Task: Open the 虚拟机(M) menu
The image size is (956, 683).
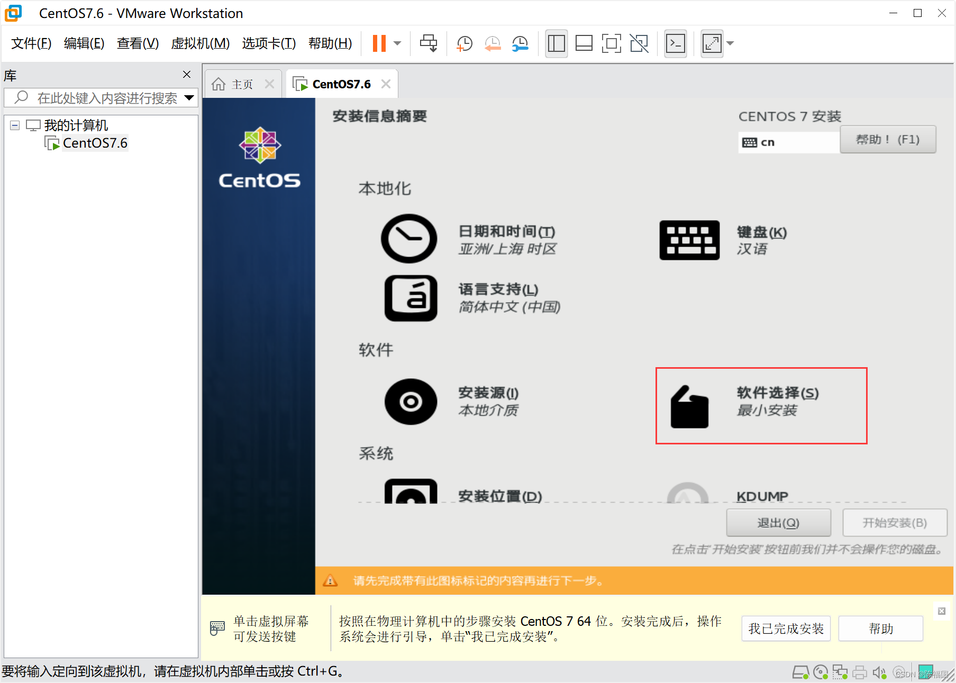Action: click(200, 43)
